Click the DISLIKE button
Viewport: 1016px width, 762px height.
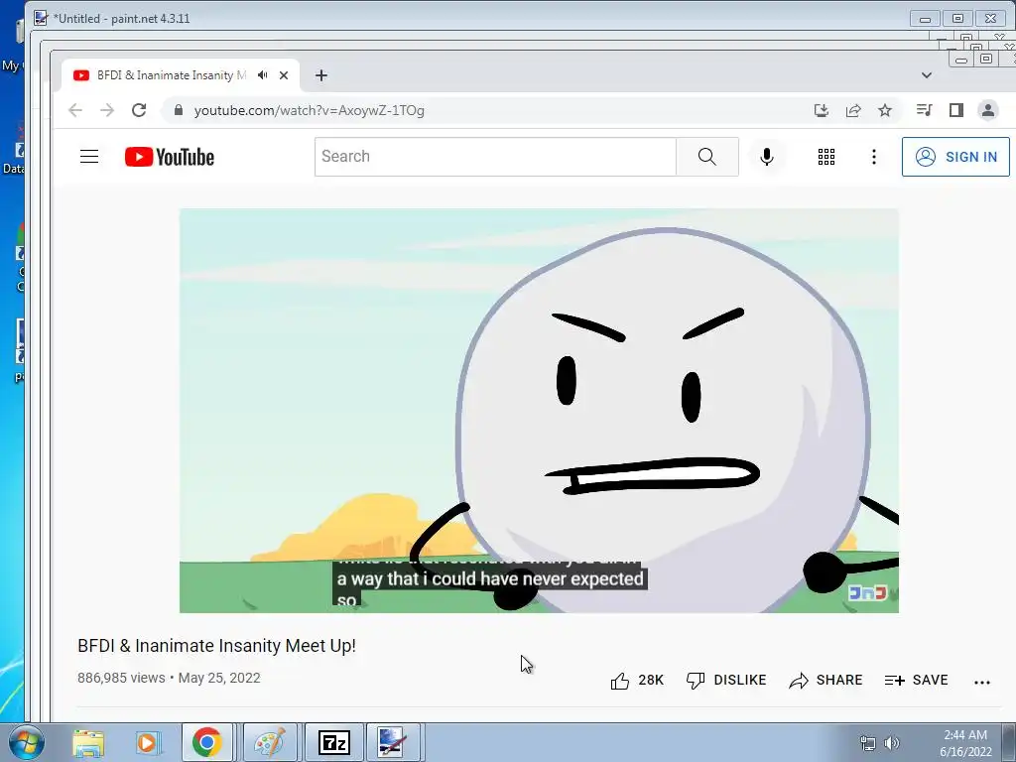(726, 681)
